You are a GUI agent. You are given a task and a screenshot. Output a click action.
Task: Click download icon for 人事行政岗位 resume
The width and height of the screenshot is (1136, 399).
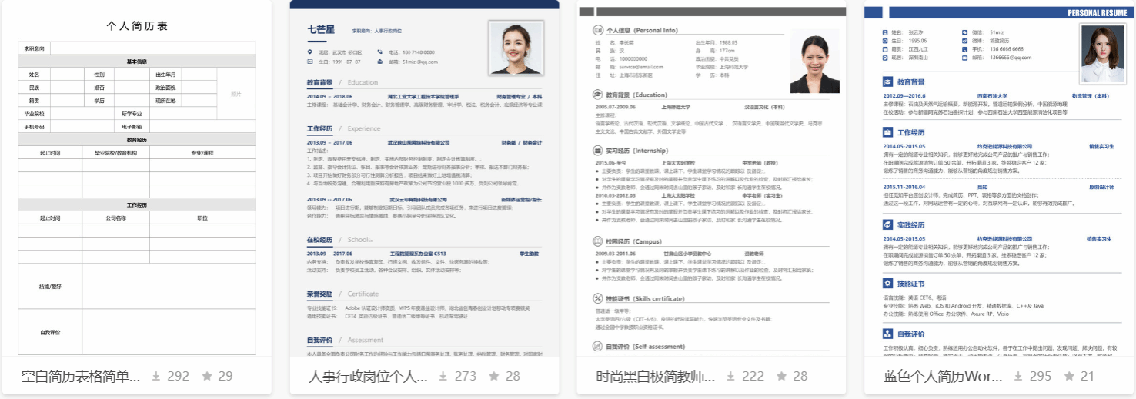tap(444, 377)
